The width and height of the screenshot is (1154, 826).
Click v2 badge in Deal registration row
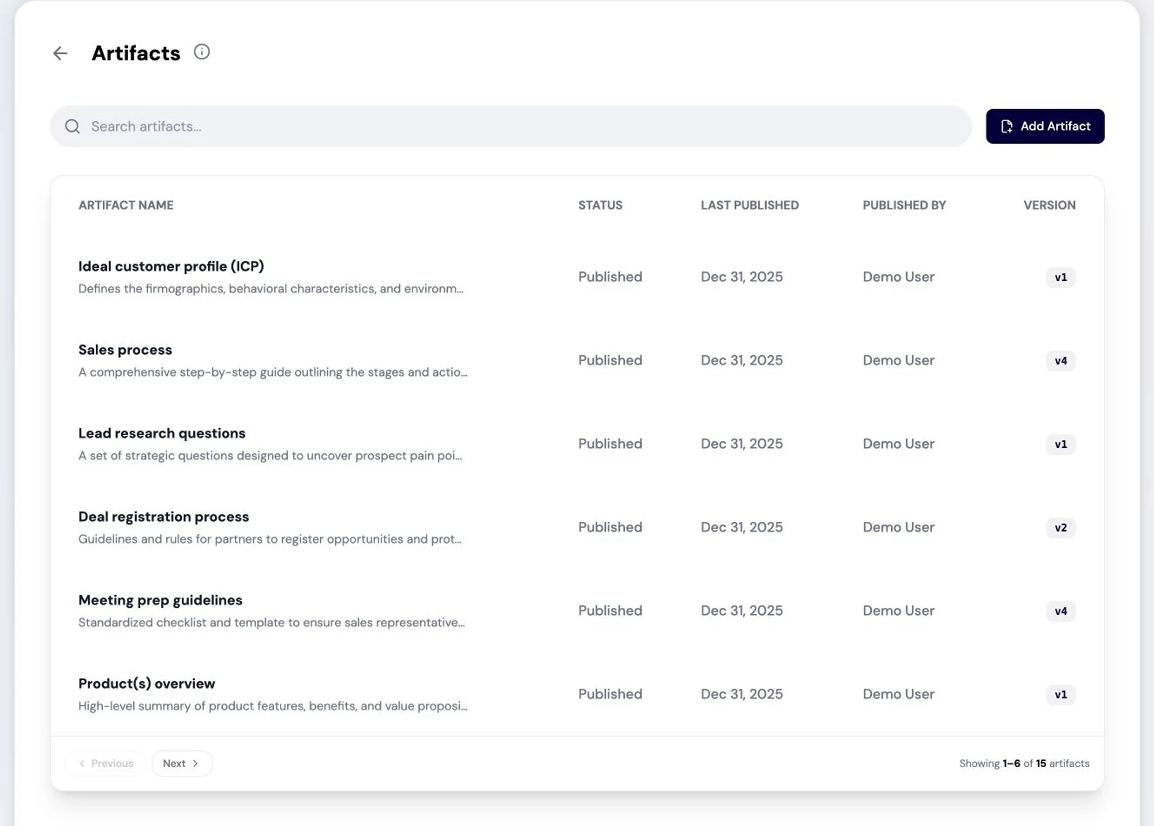[x=1061, y=528]
